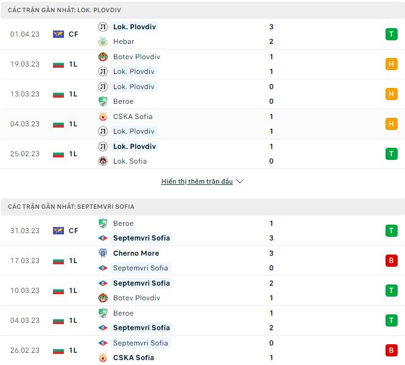Click the 1L league label on 25.02.23 row
Screen dimensions: 405x365
pyautogui.click(x=73, y=154)
